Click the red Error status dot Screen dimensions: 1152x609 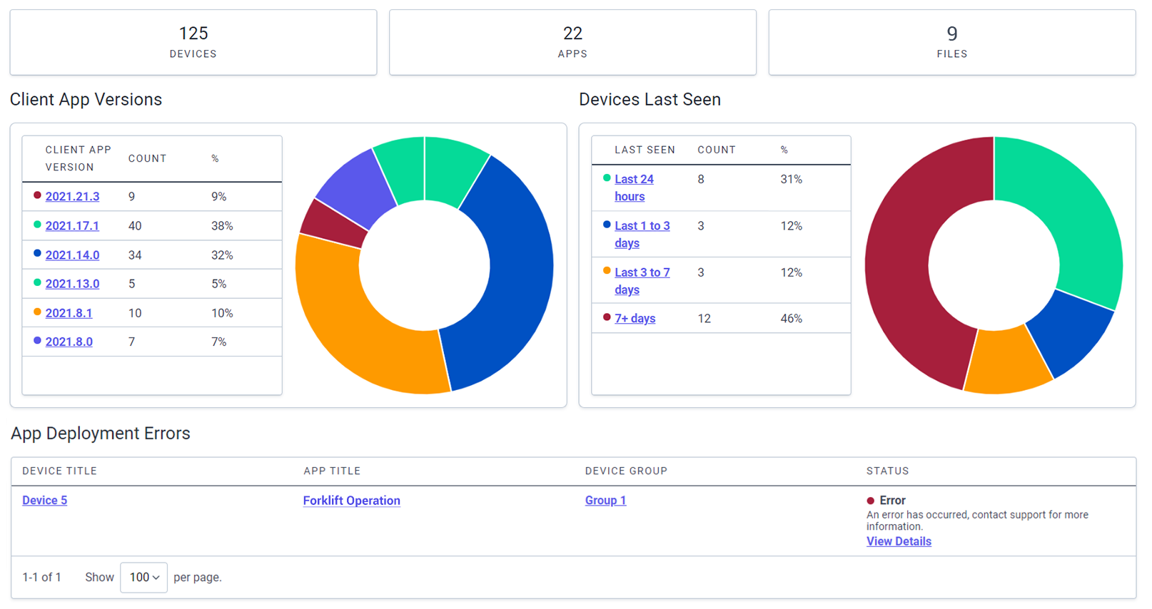(871, 501)
